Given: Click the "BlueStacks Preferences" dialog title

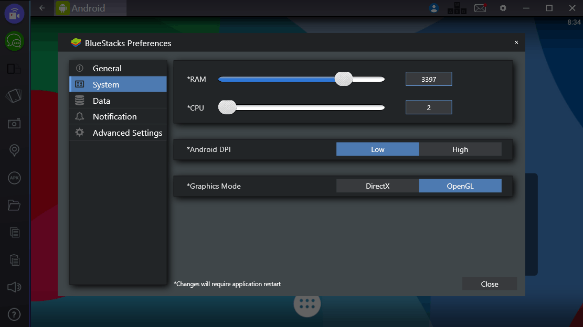Looking at the screenshot, I should pyautogui.click(x=128, y=43).
